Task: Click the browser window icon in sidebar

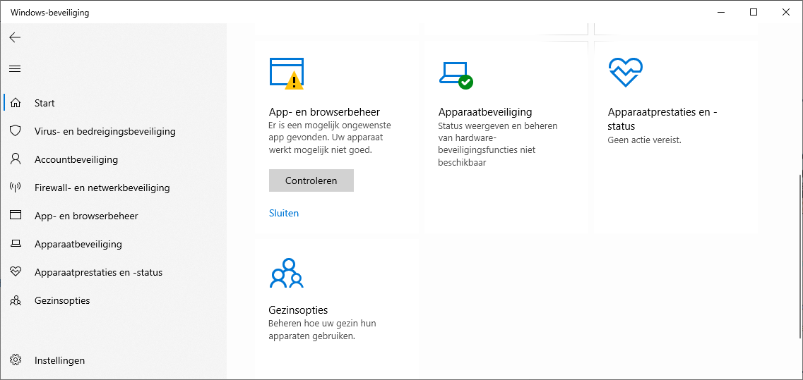Action: [16, 216]
